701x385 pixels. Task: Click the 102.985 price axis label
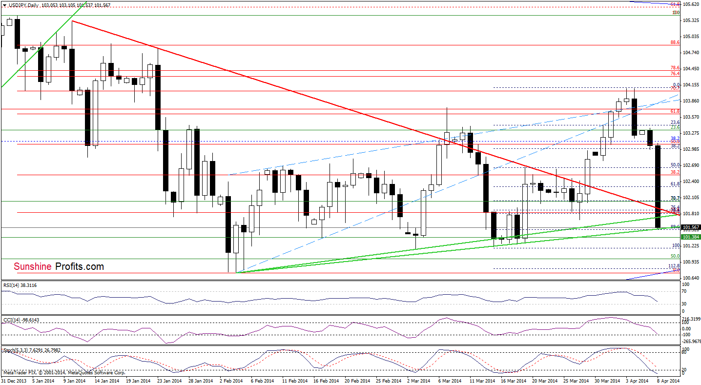[691, 149]
